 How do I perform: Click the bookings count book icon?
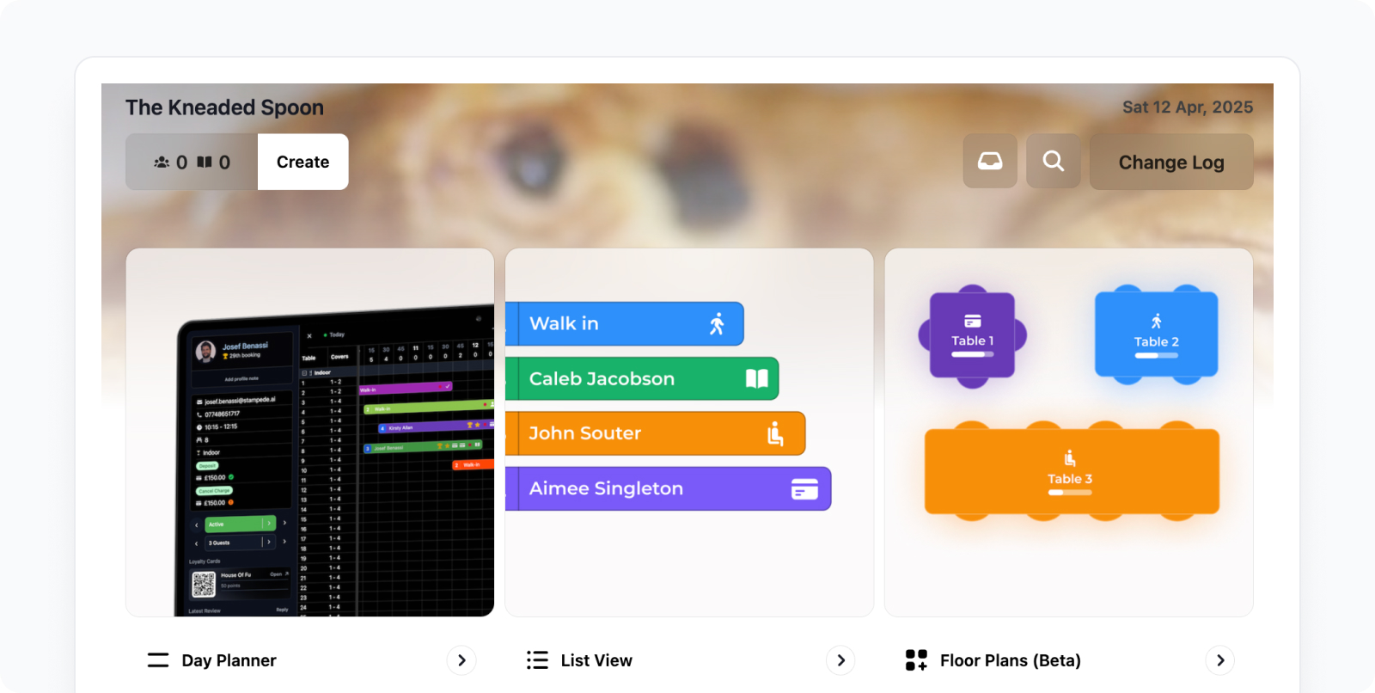[x=205, y=162]
